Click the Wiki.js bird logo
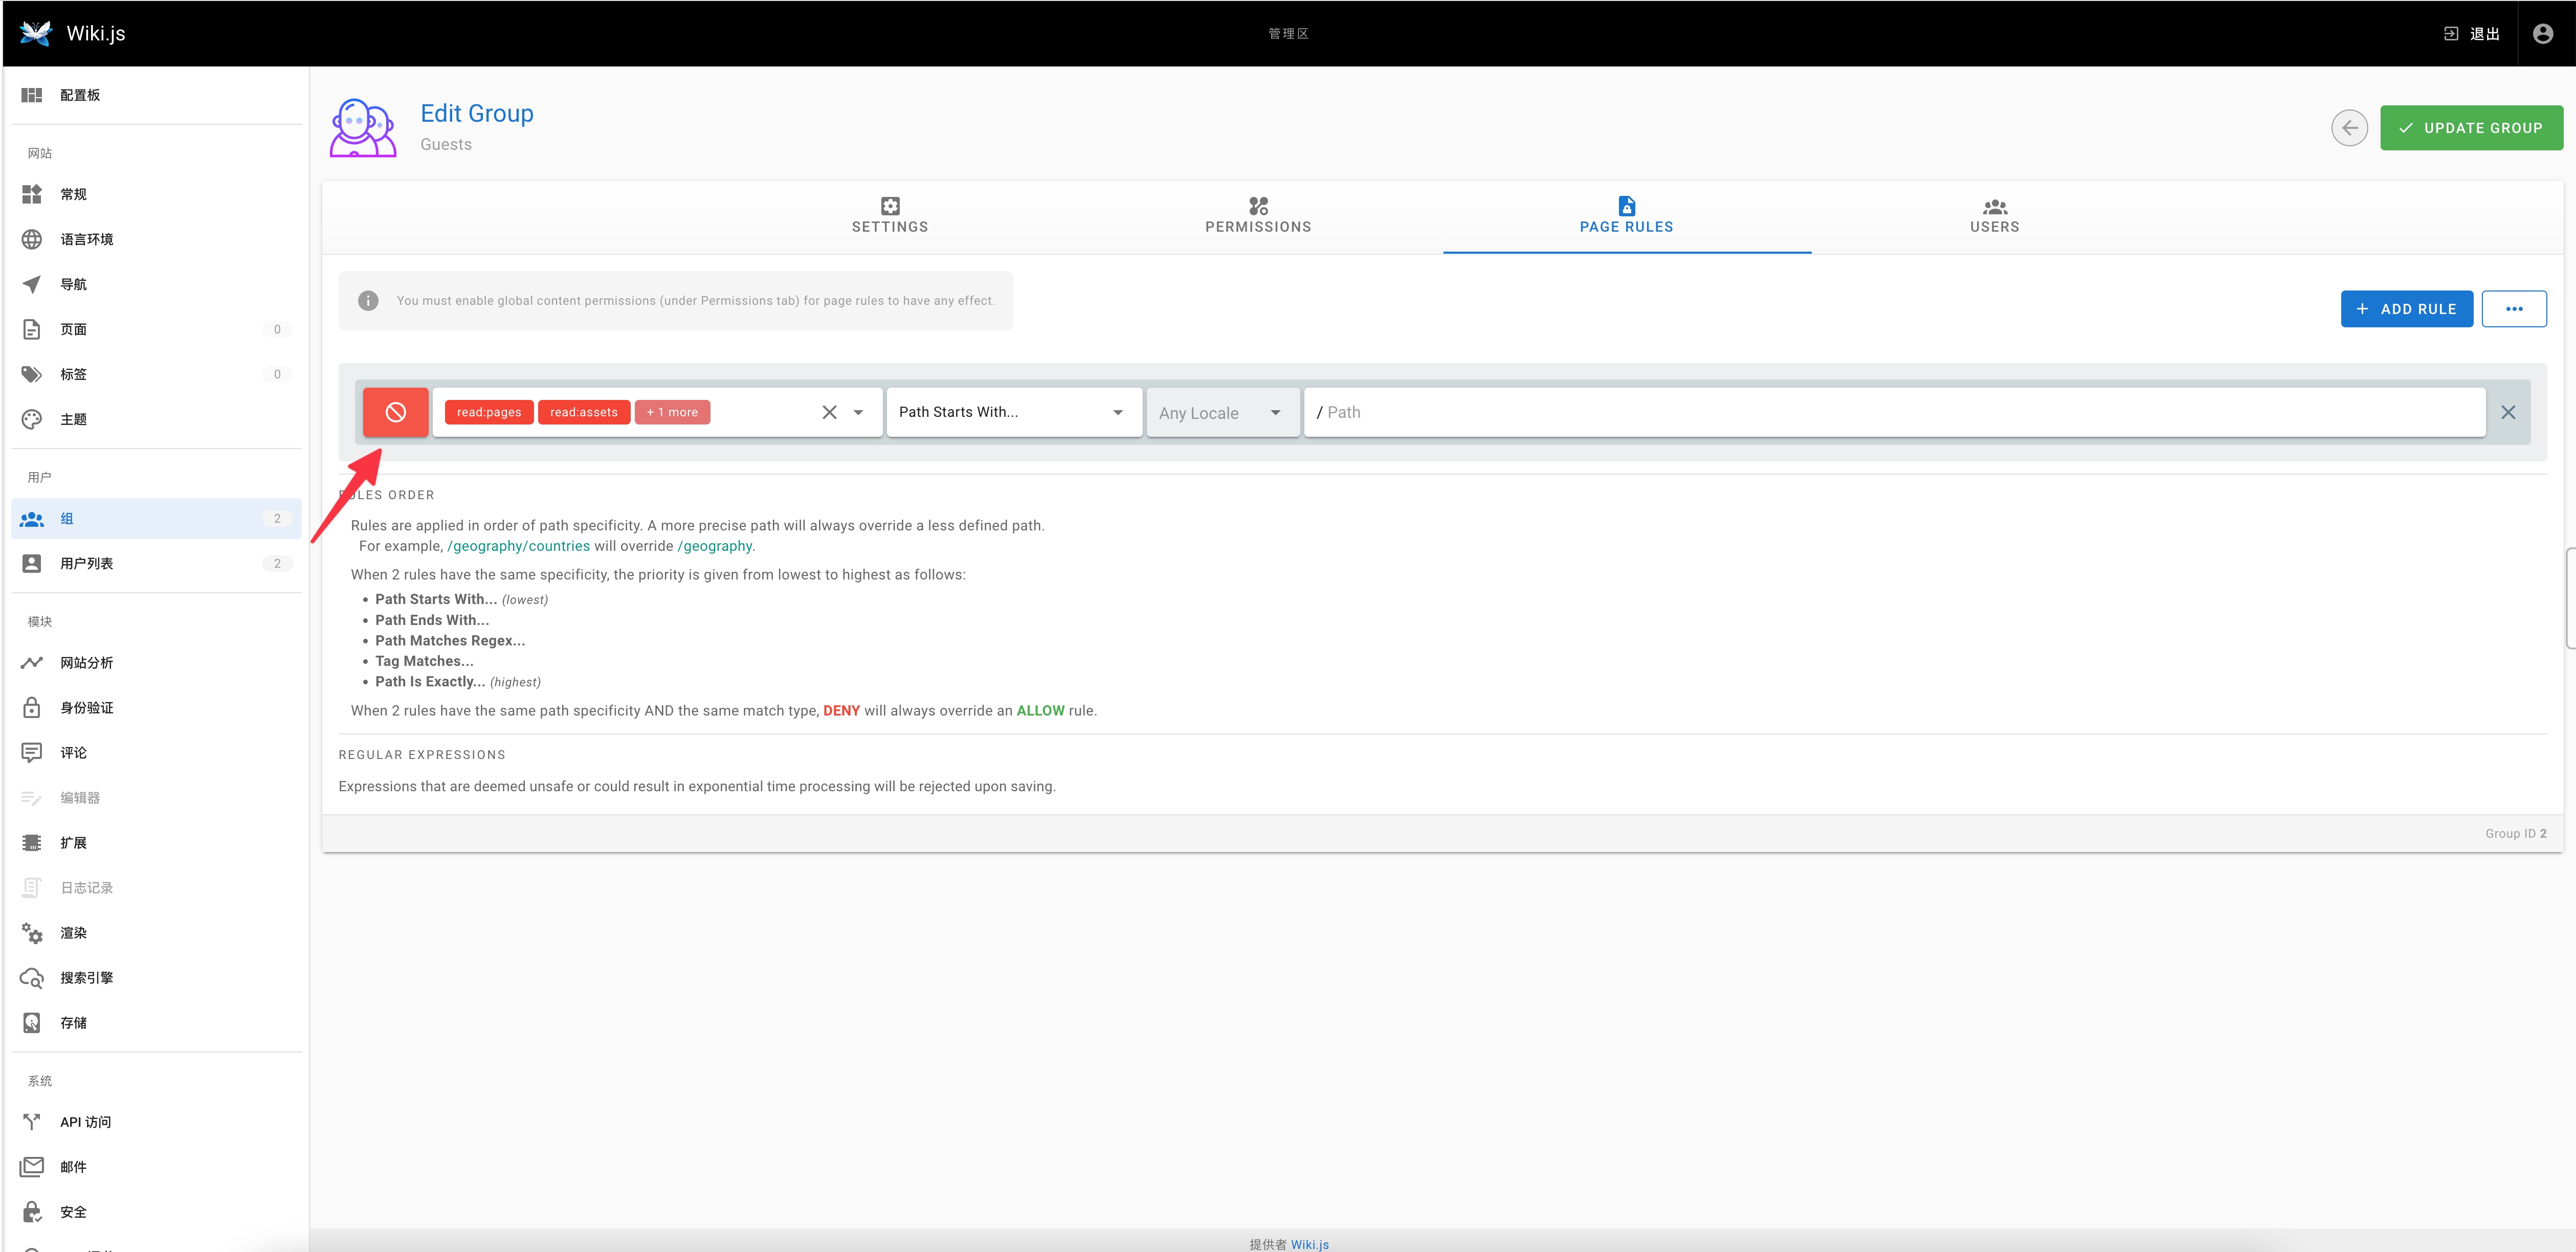 [x=36, y=33]
